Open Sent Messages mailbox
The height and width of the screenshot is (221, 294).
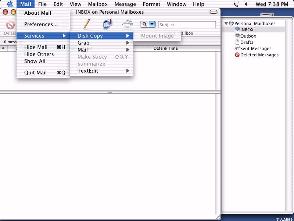(x=253, y=49)
